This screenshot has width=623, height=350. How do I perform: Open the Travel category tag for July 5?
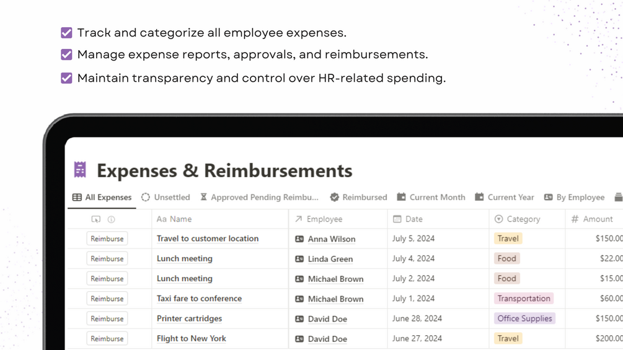pos(508,238)
